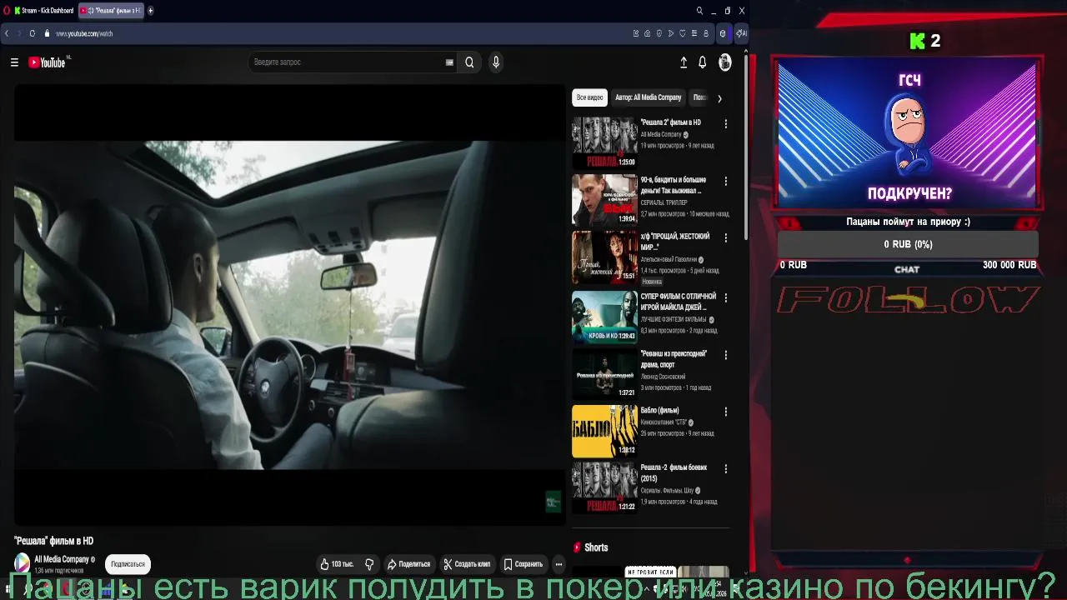
Task: Open the YouTube notifications bell
Action: pos(703,62)
